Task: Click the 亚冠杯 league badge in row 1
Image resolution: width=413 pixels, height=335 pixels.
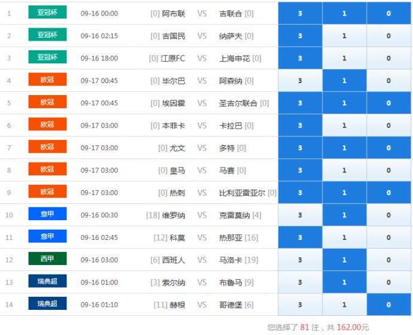Action: click(x=47, y=13)
